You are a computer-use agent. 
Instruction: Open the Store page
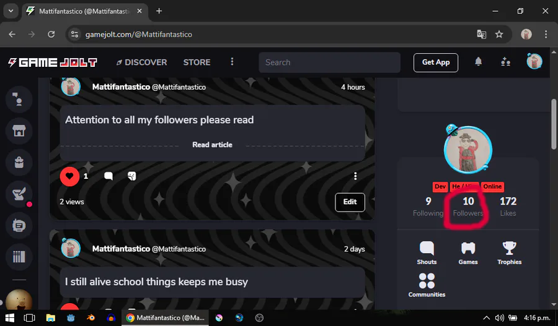pos(197,62)
